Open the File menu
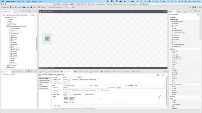202x113 pixels. point(19,1)
